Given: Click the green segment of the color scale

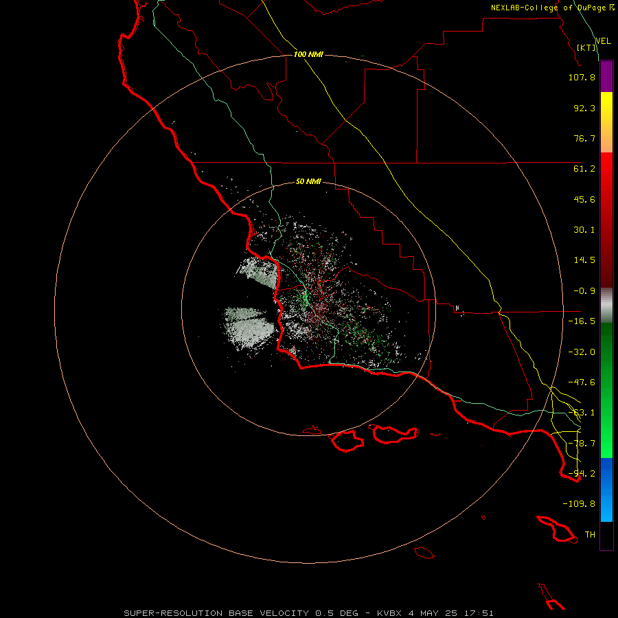Looking at the screenshot, I should tap(606, 390).
